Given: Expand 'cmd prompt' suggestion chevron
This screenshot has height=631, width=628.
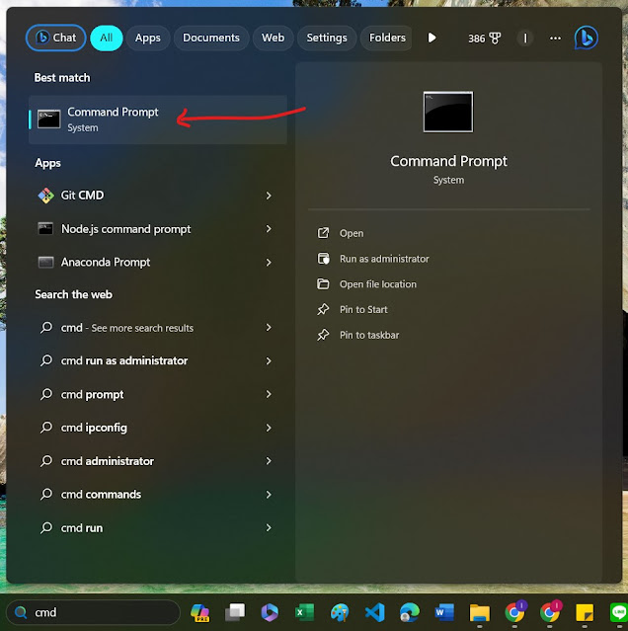Looking at the screenshot, I should click(x=269, y=394).
